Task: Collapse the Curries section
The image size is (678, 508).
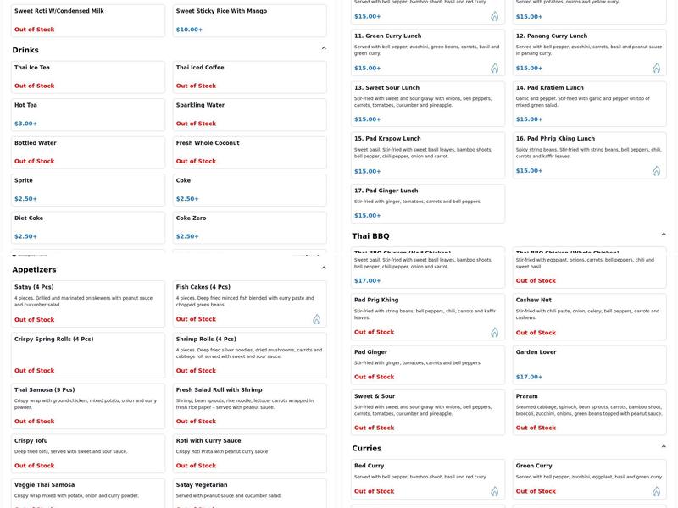Action: [x=664, y=447]
